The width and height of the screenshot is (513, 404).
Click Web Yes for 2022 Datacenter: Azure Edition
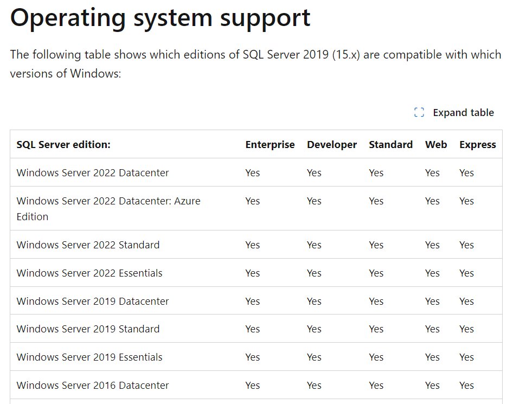[x=432, y=201]
